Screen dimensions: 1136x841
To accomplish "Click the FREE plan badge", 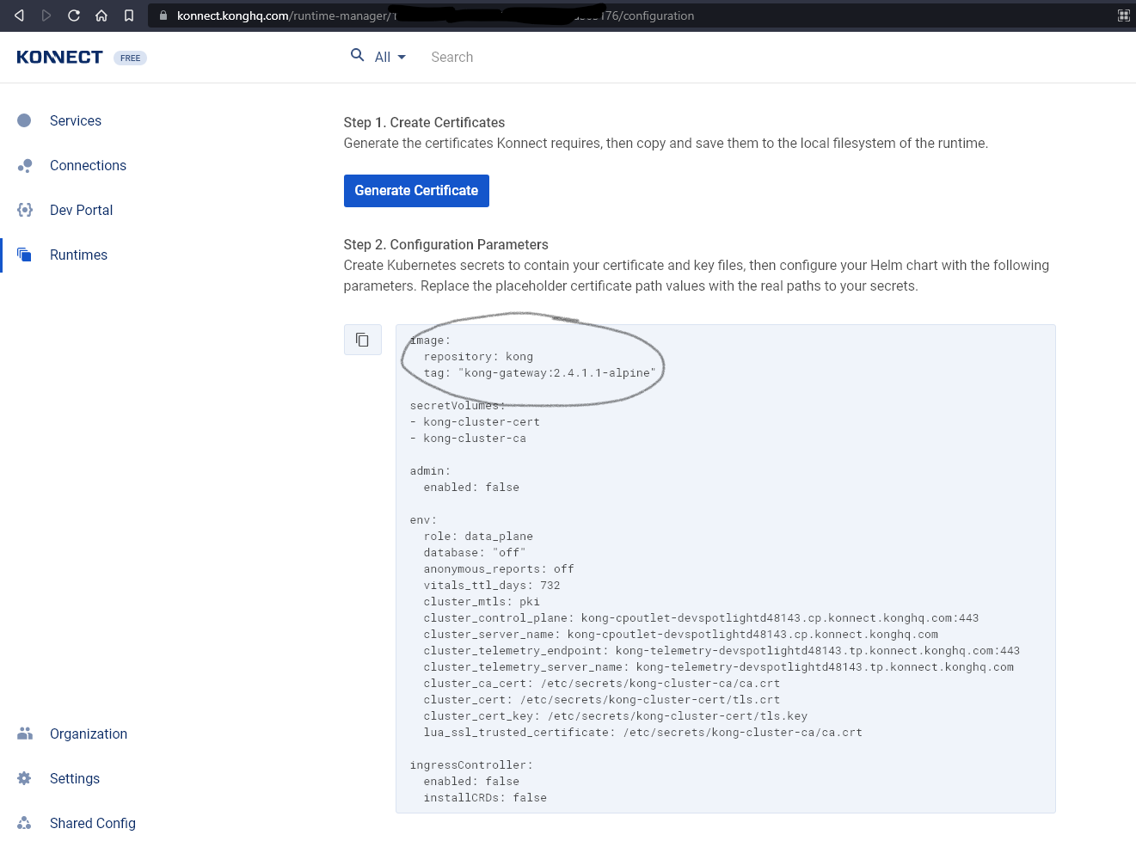I will [x=130, y=58].
